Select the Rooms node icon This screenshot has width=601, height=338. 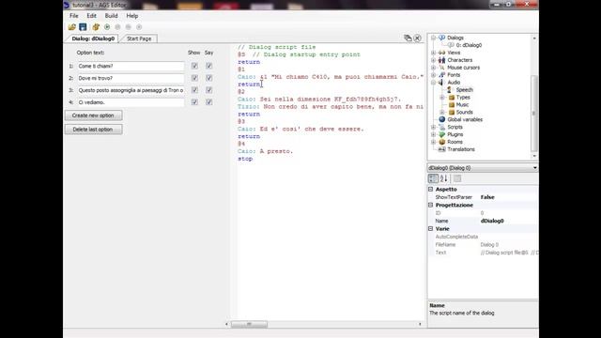pos(442,142)
